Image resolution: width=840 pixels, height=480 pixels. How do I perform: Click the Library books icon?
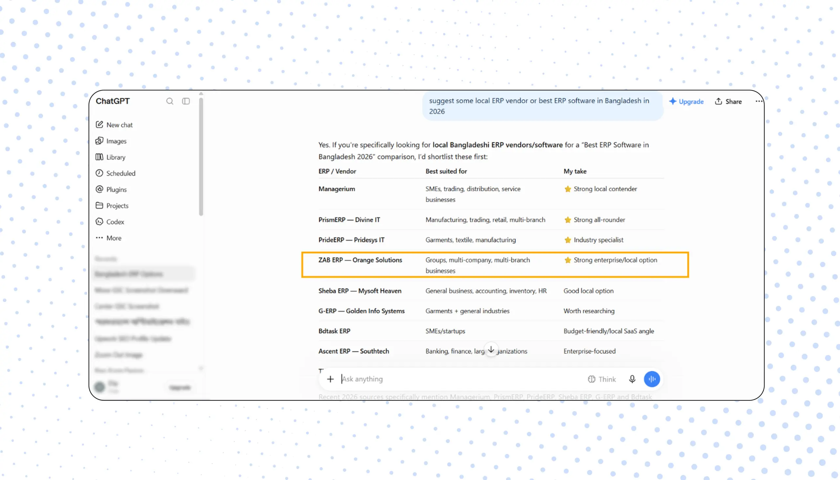click(x=99, y=157)
